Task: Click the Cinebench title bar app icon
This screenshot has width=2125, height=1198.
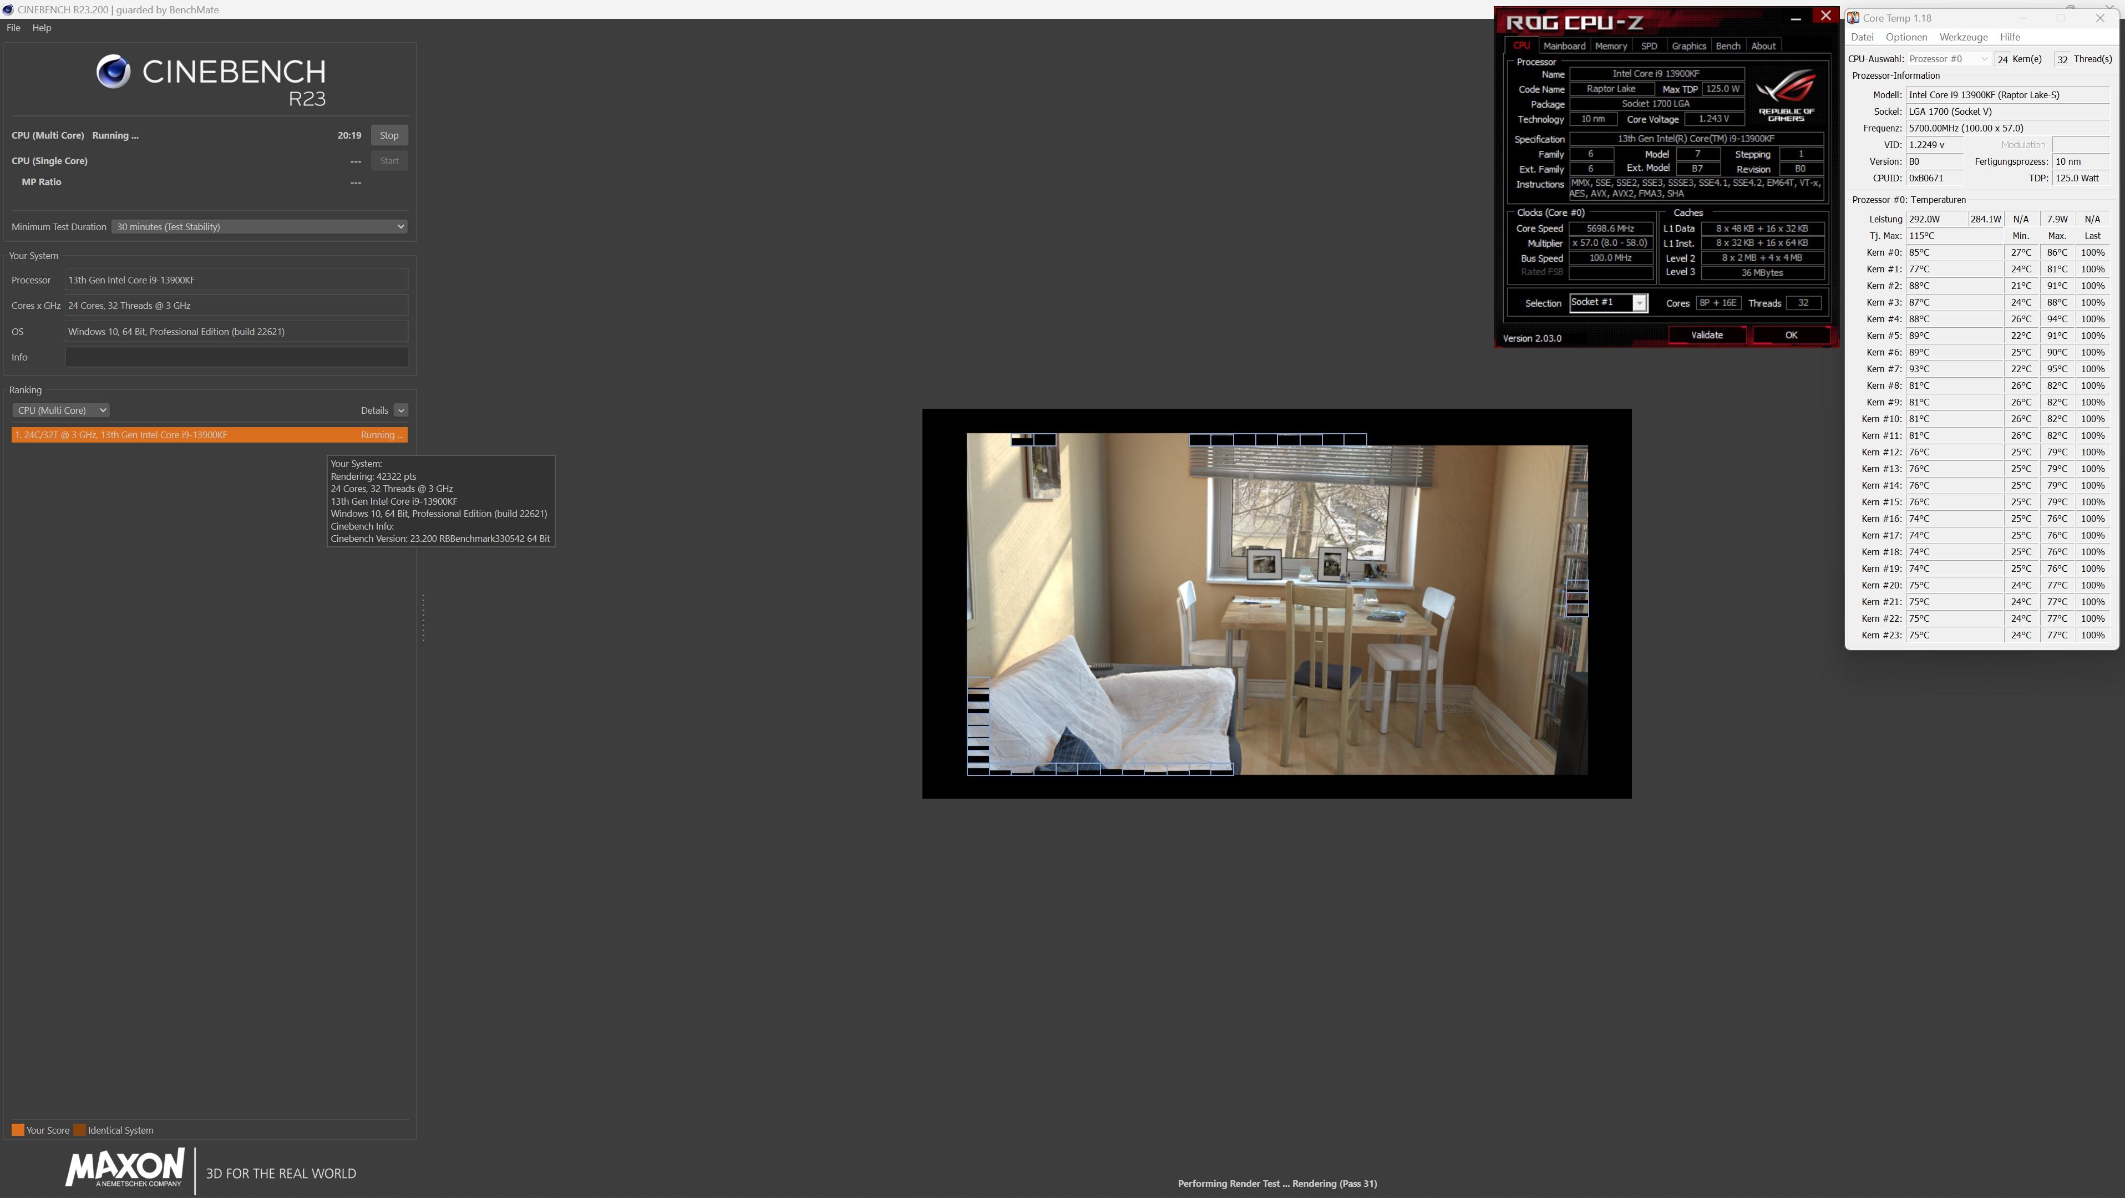Action: point(8,10)
